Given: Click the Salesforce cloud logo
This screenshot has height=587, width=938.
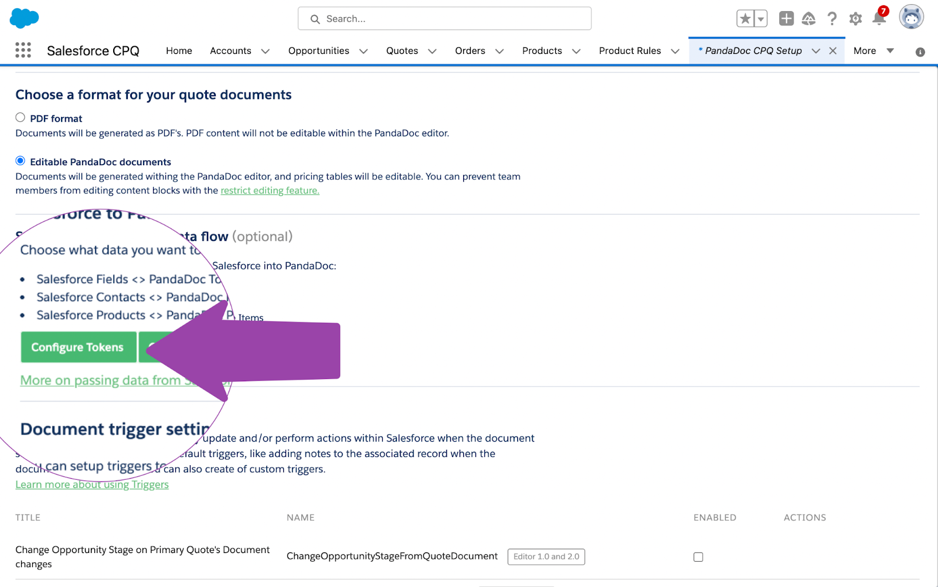Looking at the screenshot, I should (x=24, y=18).
